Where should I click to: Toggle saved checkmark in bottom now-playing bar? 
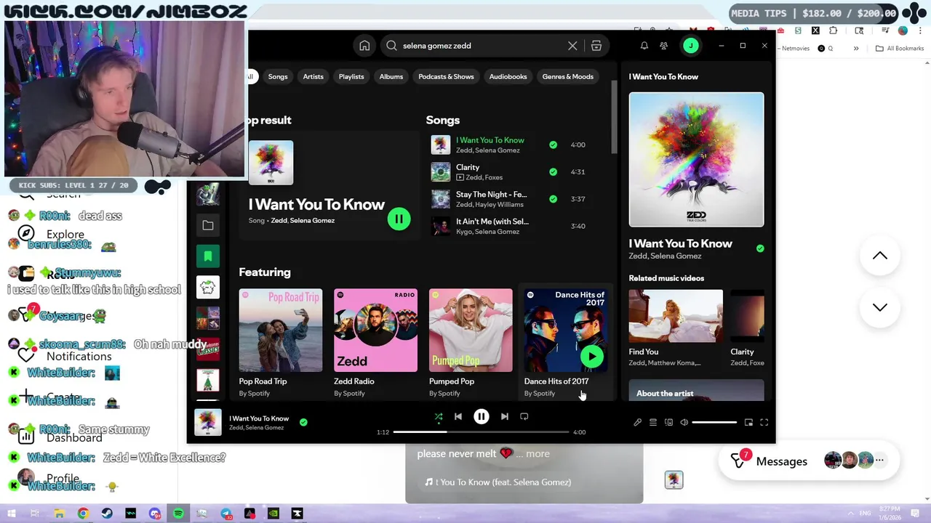303,422
